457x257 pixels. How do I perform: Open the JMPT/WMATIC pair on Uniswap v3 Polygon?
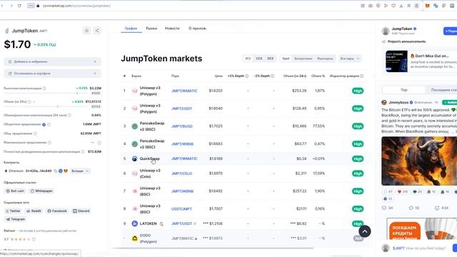tap(184, 91)
